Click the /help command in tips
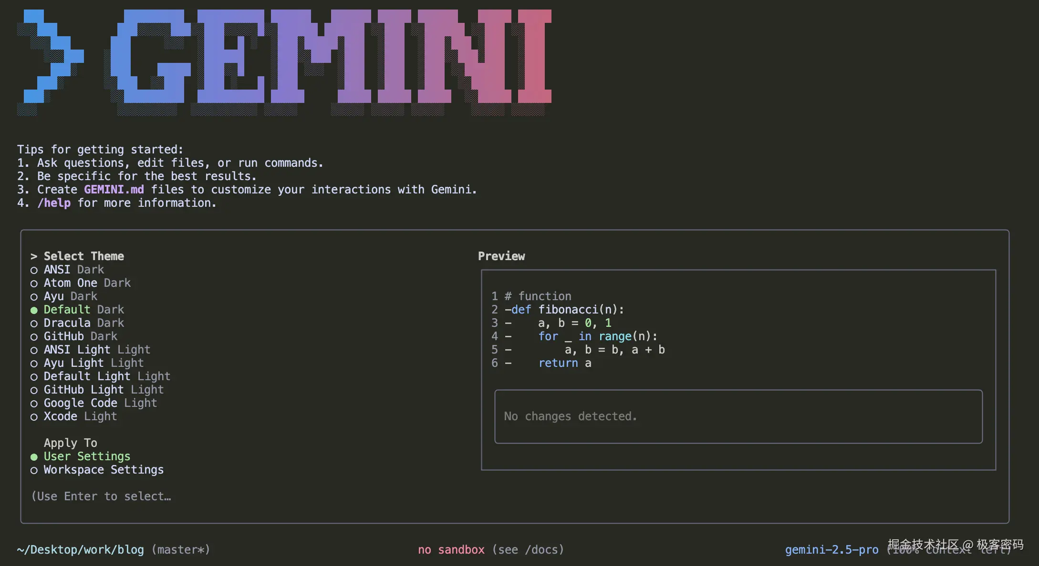Image resolution: width=1039 pixels, height=566 pixels. pos(54,203)
